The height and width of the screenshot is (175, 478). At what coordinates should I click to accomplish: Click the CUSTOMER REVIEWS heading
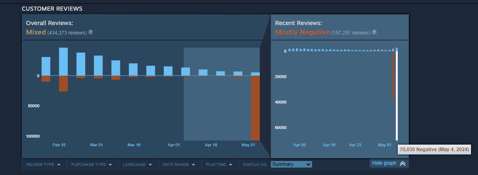pos(52,9)
